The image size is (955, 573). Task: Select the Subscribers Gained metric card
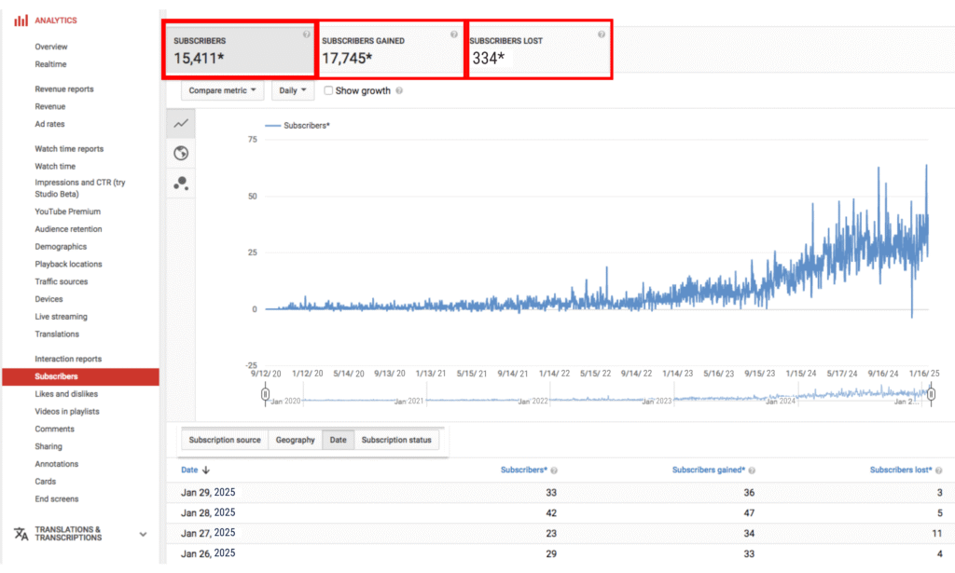pyautogui.click(x=390, y=50)
